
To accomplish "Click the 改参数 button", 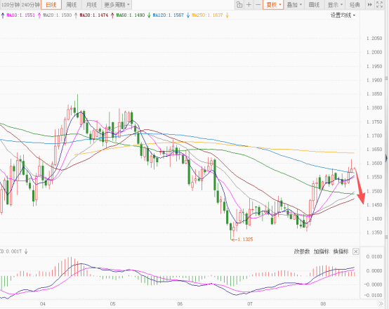I will point(302,251).
